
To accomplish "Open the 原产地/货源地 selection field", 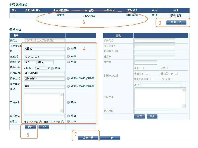I will point(44,86).
